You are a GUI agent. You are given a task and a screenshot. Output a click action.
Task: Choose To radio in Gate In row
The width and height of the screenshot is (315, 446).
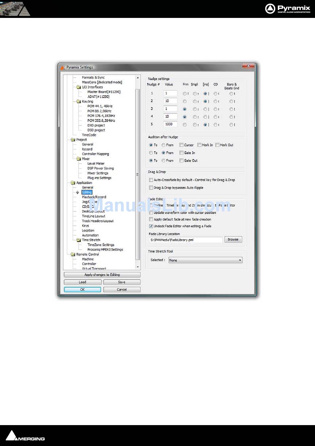[x=151, y=153]
